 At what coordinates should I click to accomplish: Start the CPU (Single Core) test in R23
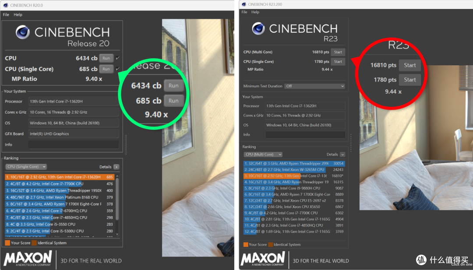click(338, 61)
